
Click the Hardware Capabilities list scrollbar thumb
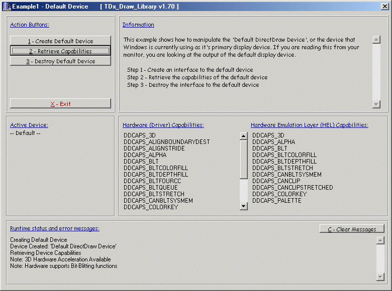(244, 158)
